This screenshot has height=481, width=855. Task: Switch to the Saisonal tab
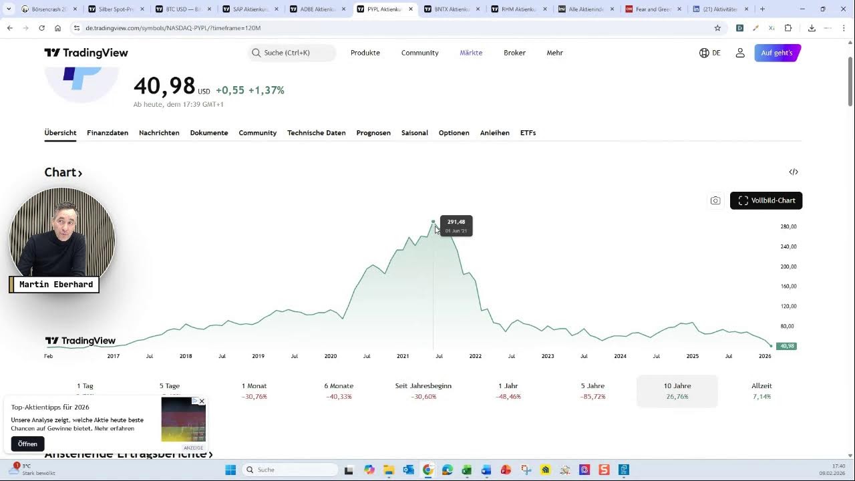[x=415, y=133]
